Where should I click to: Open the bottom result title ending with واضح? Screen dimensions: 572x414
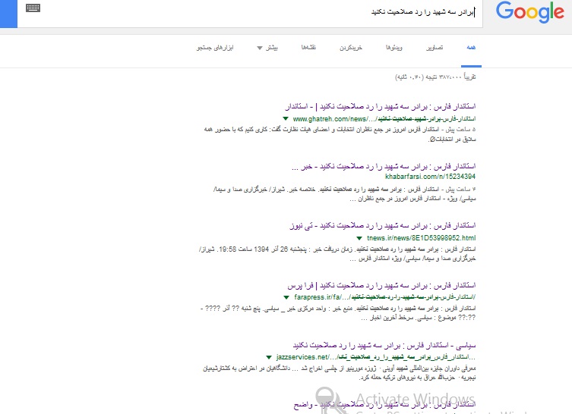coord(384,405)
